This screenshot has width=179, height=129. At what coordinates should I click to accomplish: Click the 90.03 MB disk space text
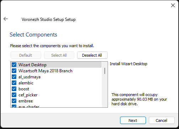[139, 99]
